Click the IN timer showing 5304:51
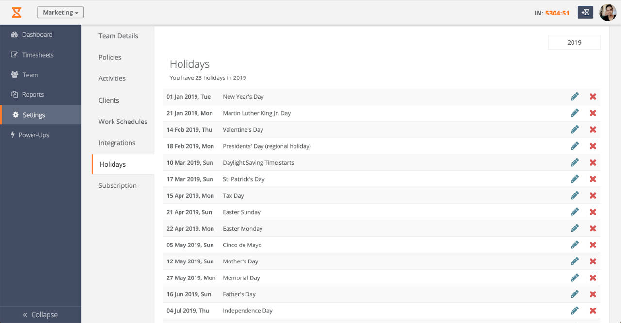 pos(552,12)
